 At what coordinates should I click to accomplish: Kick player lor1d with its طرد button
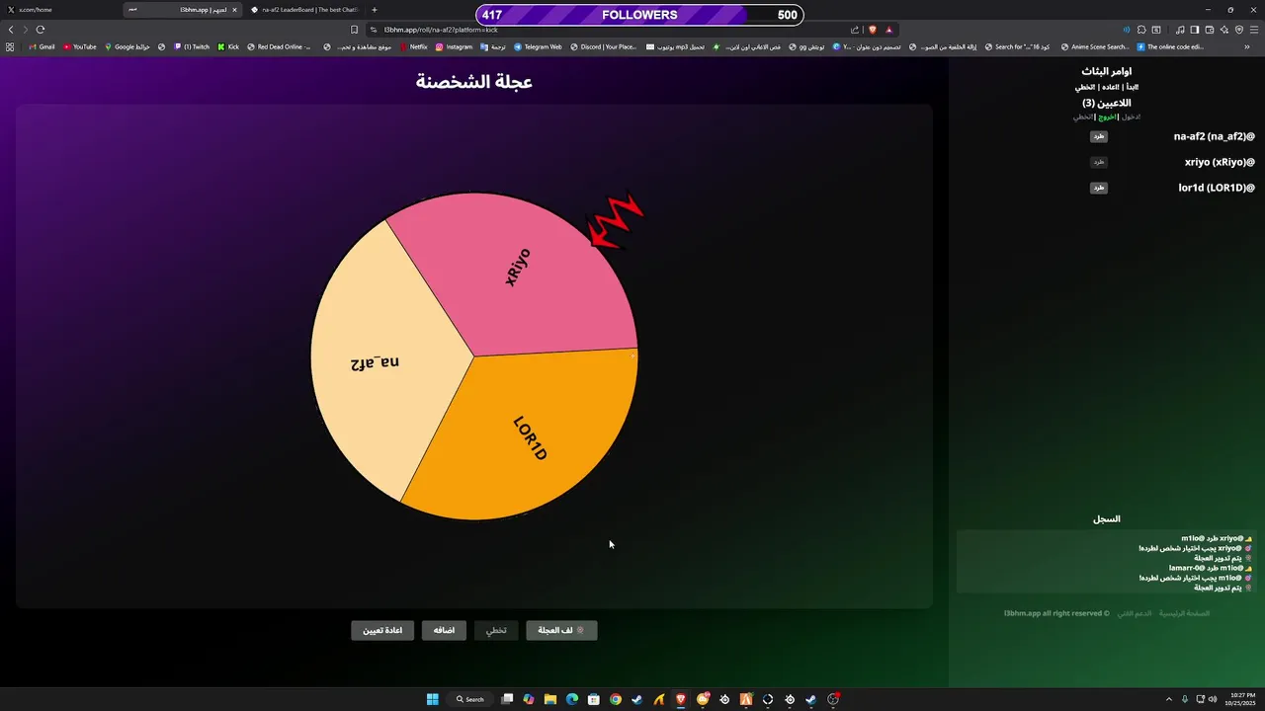point(1098,188)
